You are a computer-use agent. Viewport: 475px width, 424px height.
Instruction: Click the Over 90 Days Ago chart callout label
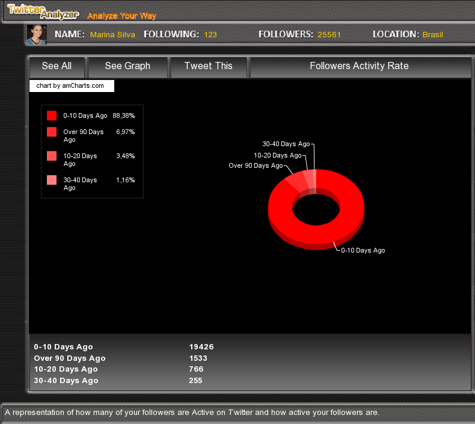pos(256,166)
